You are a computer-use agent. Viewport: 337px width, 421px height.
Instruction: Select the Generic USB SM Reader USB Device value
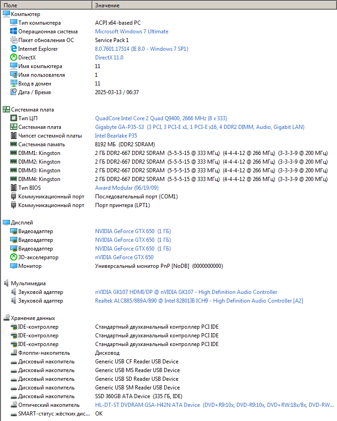(138, 388)
